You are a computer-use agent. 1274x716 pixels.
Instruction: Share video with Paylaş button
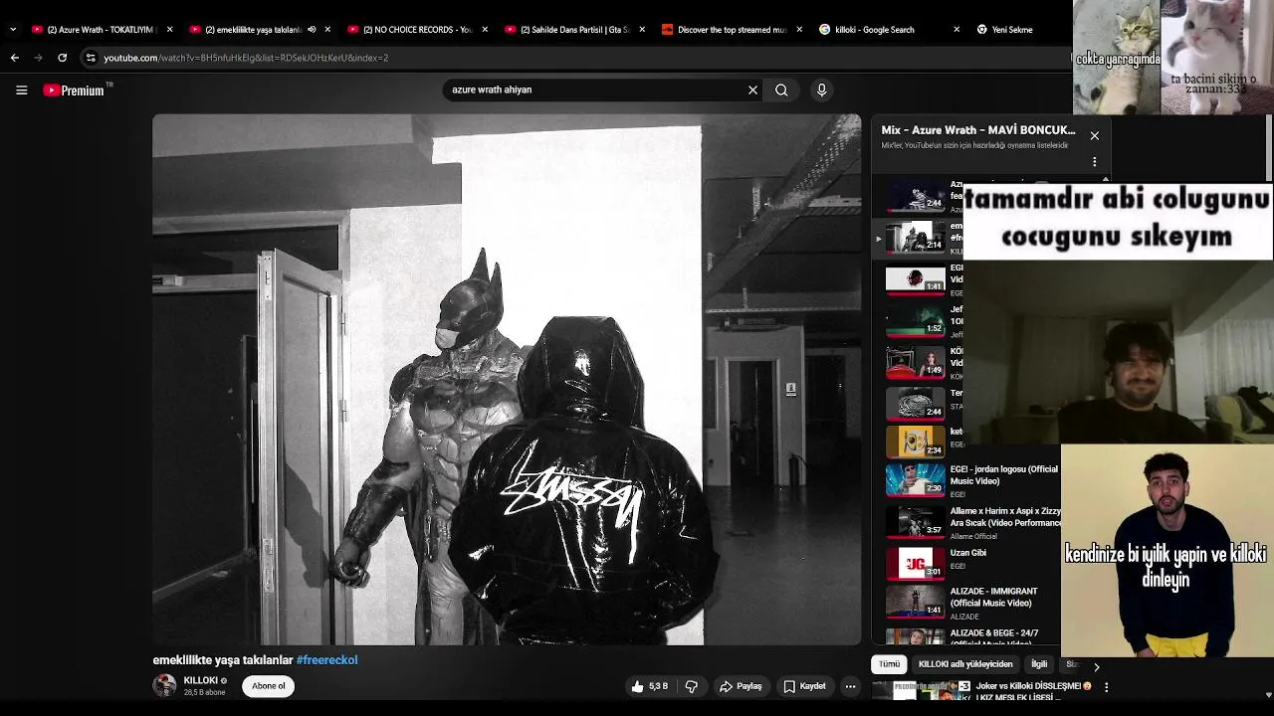742,686
